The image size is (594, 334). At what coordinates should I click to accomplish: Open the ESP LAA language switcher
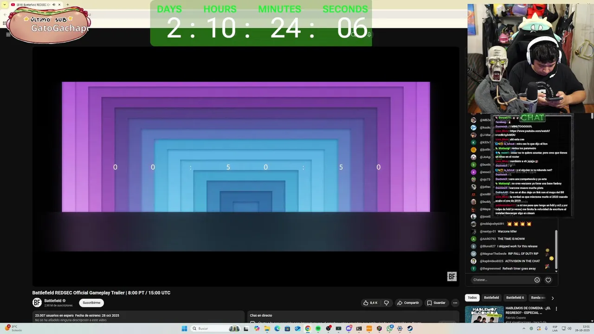pos(555,328)
